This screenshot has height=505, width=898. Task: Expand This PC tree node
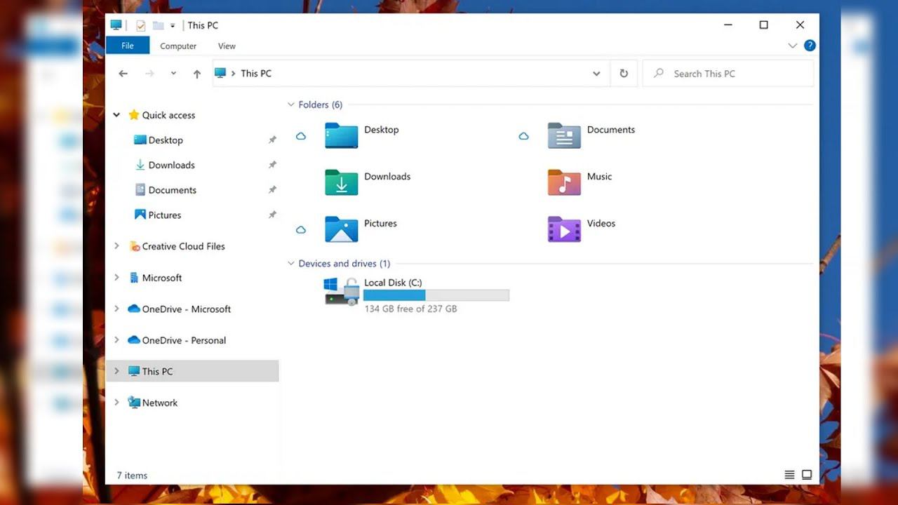pos(116,371)
